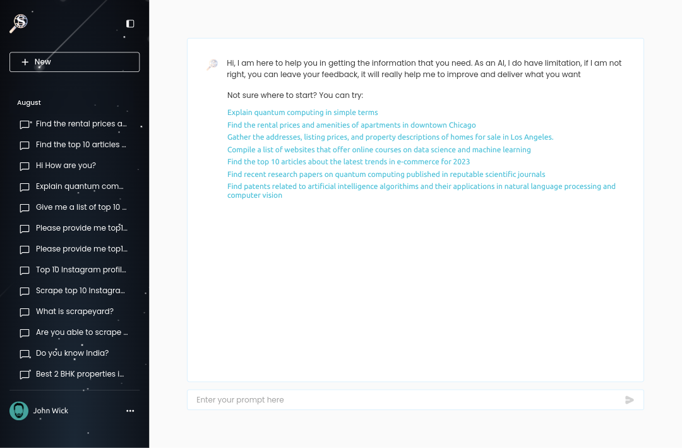
Task: Click the assistant avatar icon in greeting
Action: 213,64
